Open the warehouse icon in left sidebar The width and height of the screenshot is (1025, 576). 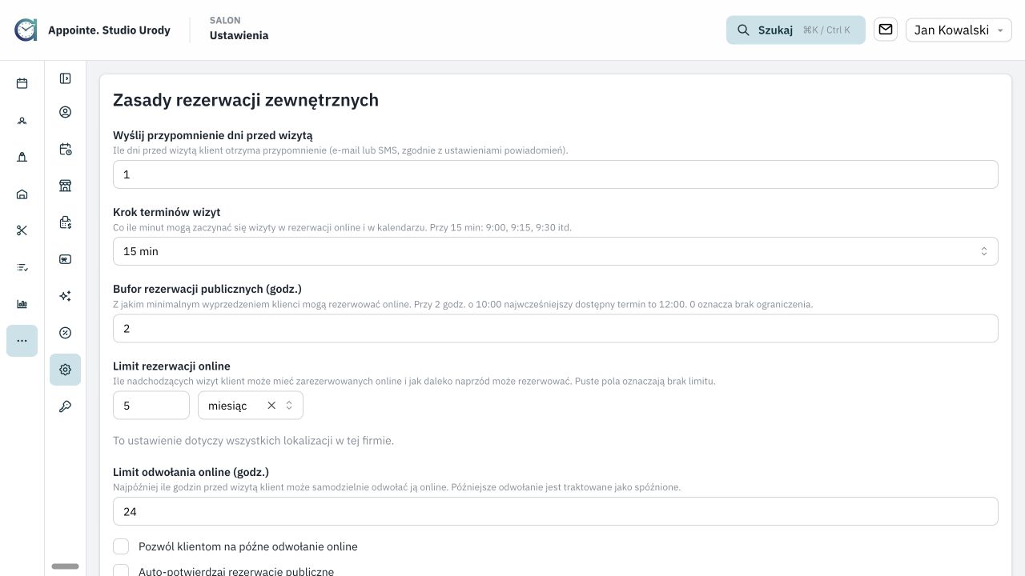tap(22, 194)
